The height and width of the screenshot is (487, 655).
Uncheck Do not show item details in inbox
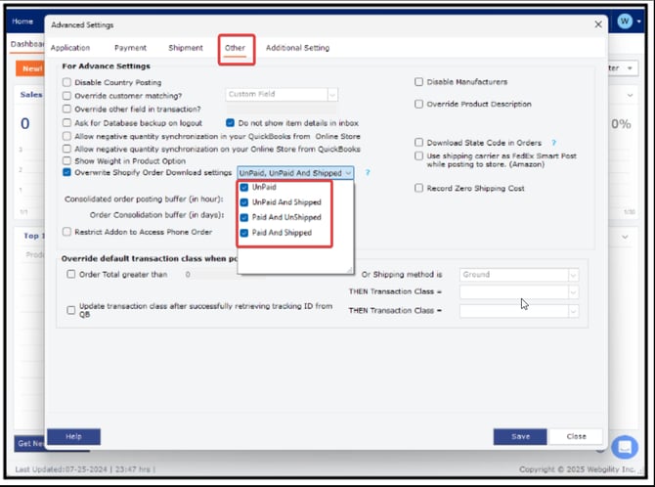(230, 123)
